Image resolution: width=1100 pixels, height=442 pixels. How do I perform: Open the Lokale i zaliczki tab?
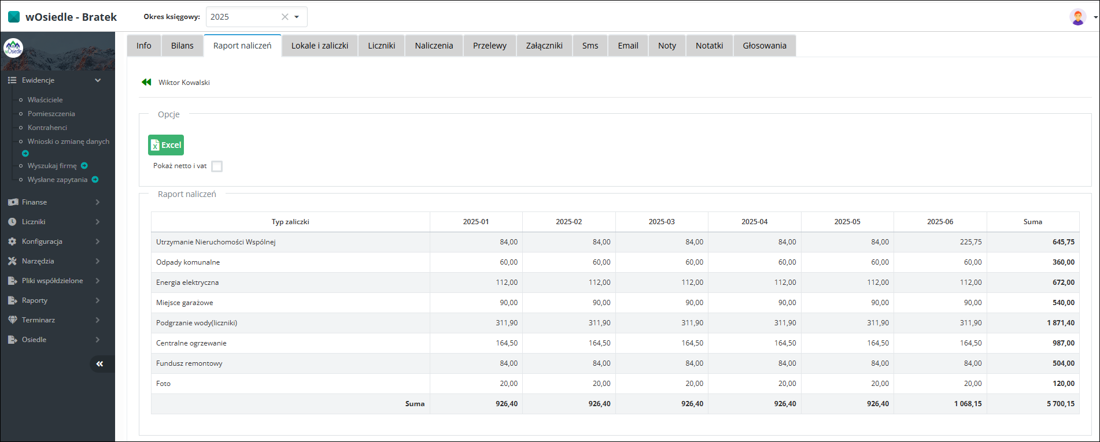(319, 46)
